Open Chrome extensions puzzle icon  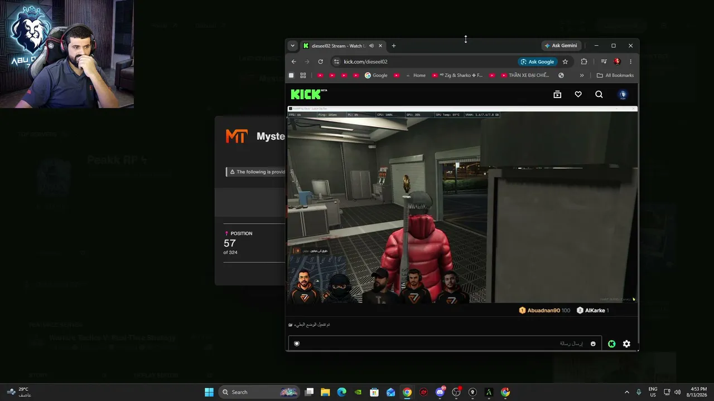[x=584, y=62]
